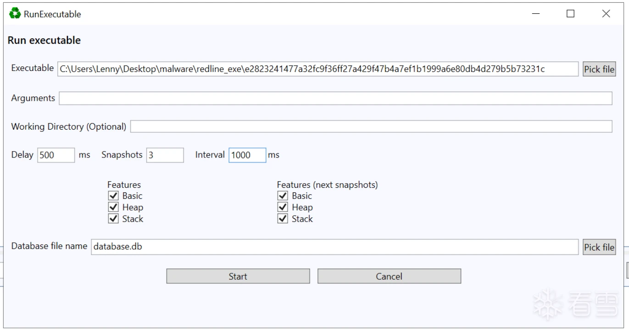The width and height of the screenshot is (629, 332).
Task: Focus the Interval milliseconds field
Action: pos(247,155)
